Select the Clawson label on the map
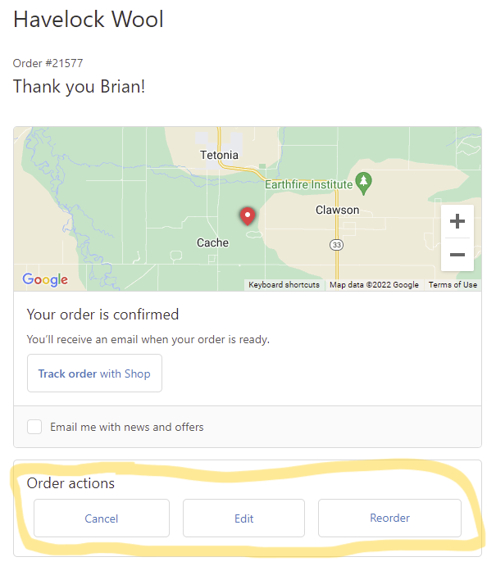Viewport: 496px width, 566px height. tap(337, 210)
